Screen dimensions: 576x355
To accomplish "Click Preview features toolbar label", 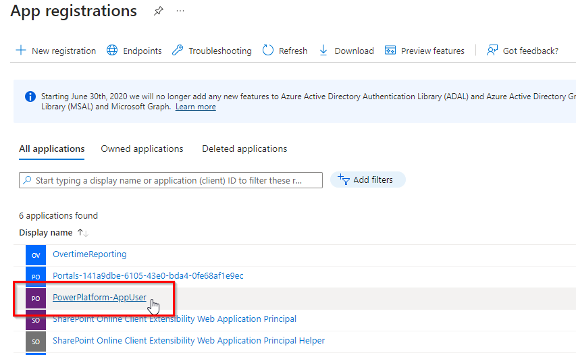I will point(432,51).
